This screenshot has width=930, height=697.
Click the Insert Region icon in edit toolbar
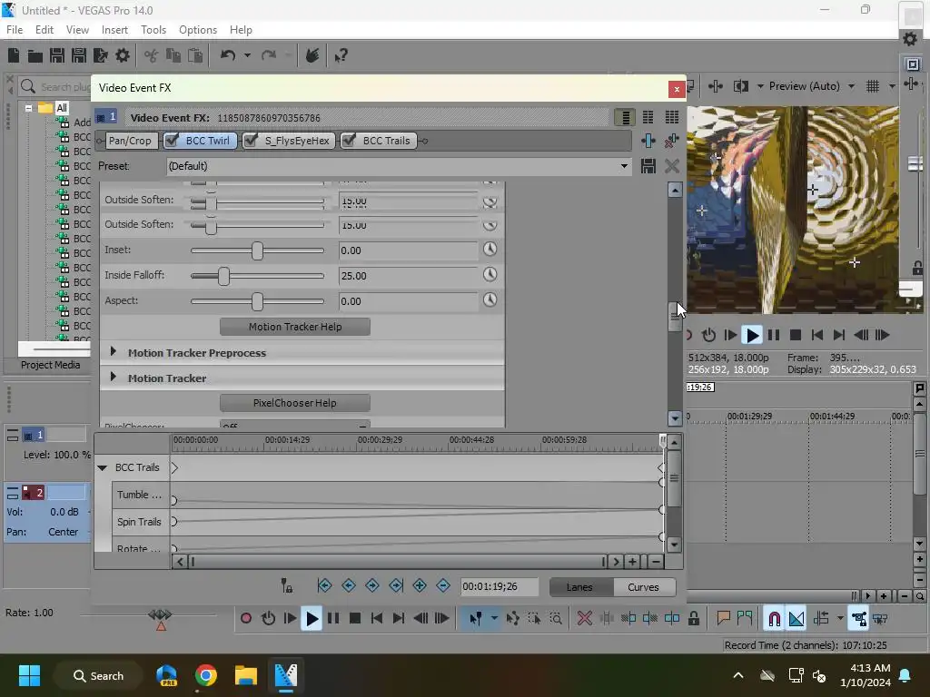(x=745, y=618)
